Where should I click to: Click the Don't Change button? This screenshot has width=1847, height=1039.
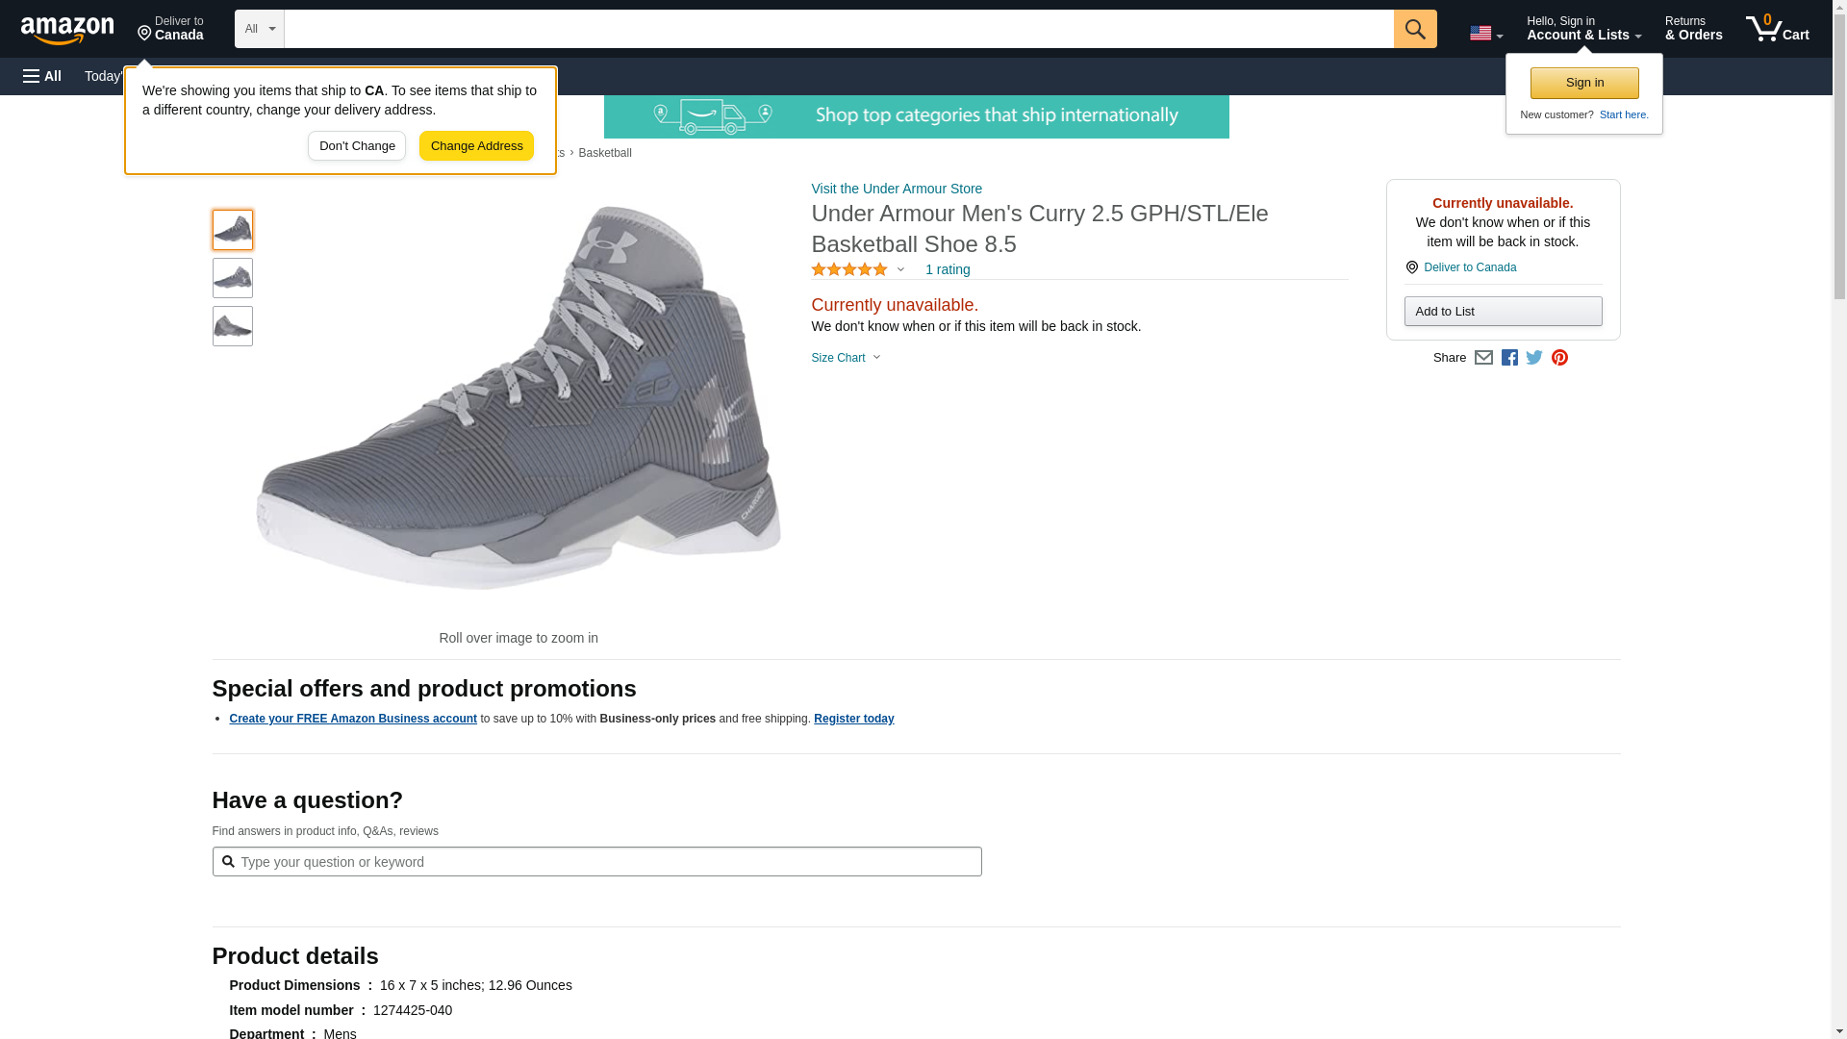click(357, 146)
